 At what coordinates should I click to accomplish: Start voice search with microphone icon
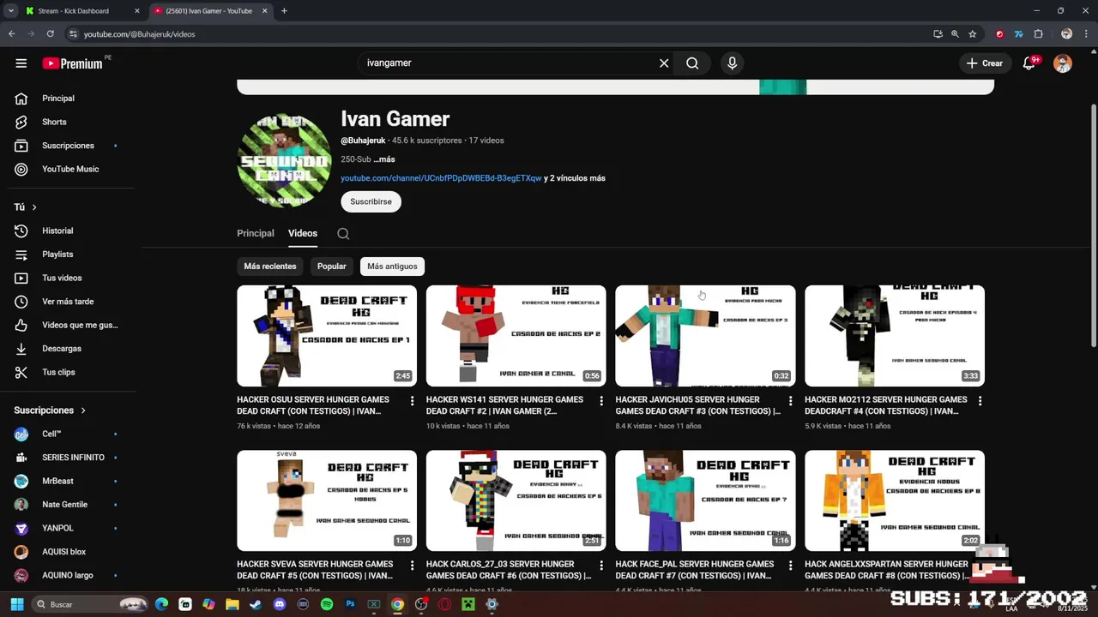732,63
